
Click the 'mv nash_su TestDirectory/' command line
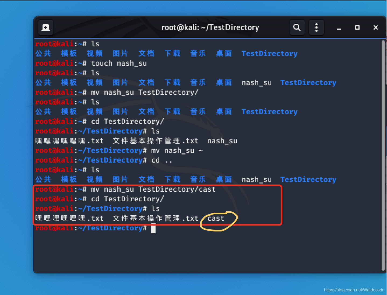point(145,92)
